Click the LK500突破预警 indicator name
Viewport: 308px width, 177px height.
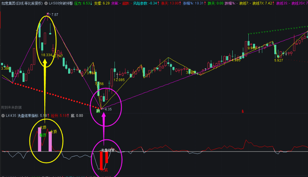61,3
